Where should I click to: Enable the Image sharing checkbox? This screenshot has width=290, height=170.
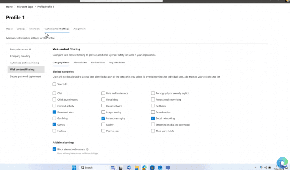tap(103, 112)
